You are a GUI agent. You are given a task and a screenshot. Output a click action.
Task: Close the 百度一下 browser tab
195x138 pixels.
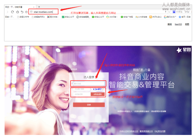pos(34,7)
